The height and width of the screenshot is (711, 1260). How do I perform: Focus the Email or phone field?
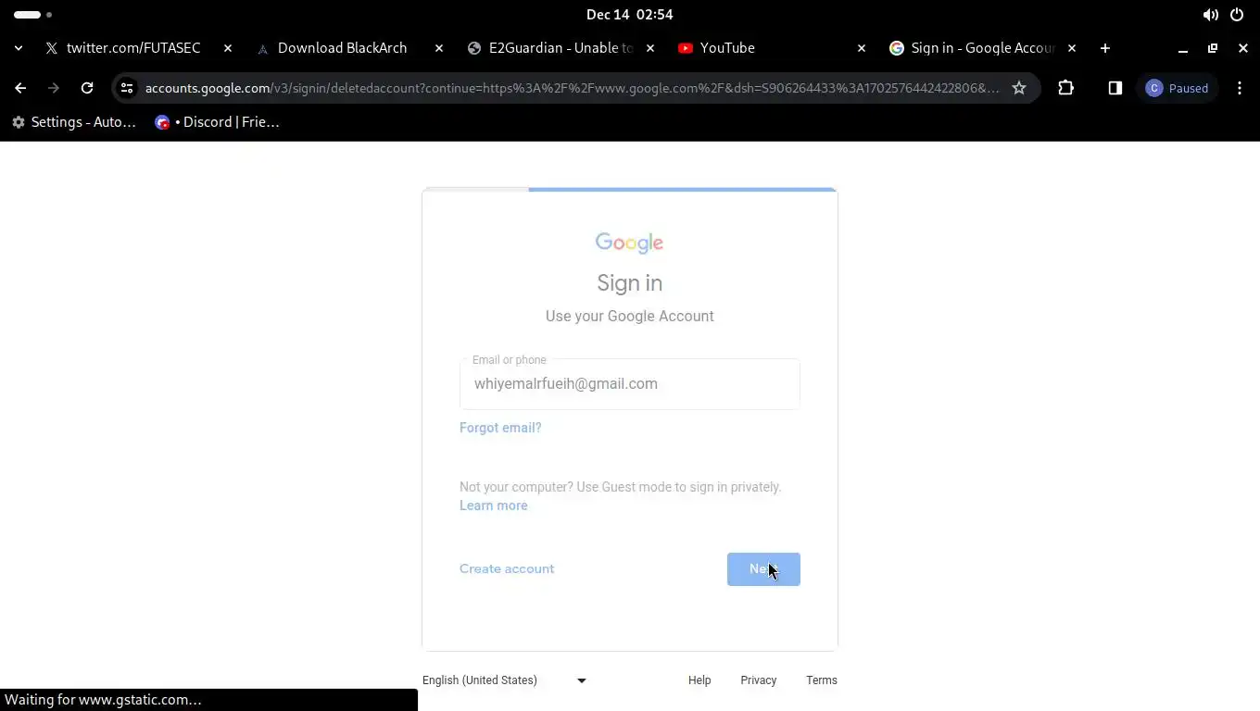[x=630, y=384]
